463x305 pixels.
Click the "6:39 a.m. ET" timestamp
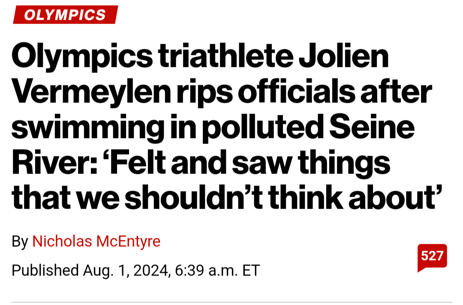tap(217, 270)
